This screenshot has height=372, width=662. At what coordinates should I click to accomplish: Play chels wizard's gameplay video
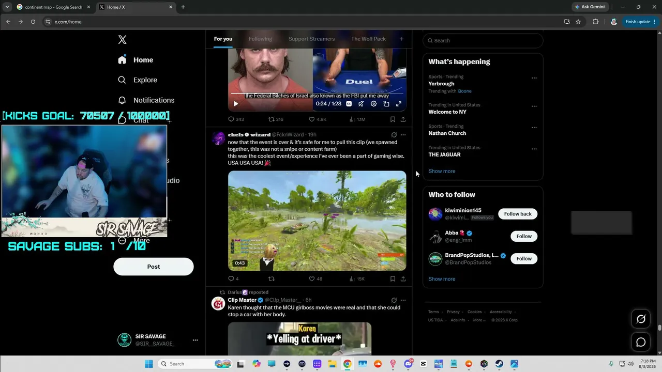click(317, 221)
